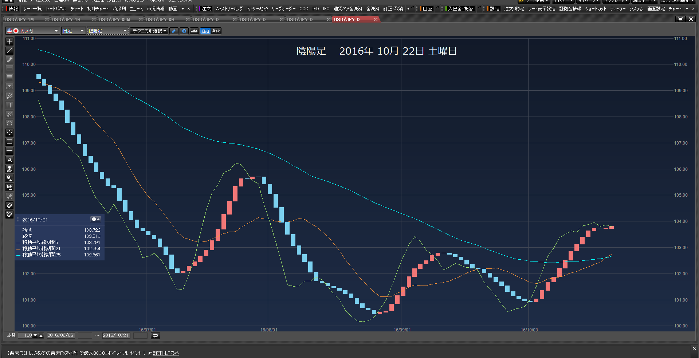Screen dimensions: 699x358
Task: Open the ドル/円 currency pair dropdown
Action: (33, 31)
